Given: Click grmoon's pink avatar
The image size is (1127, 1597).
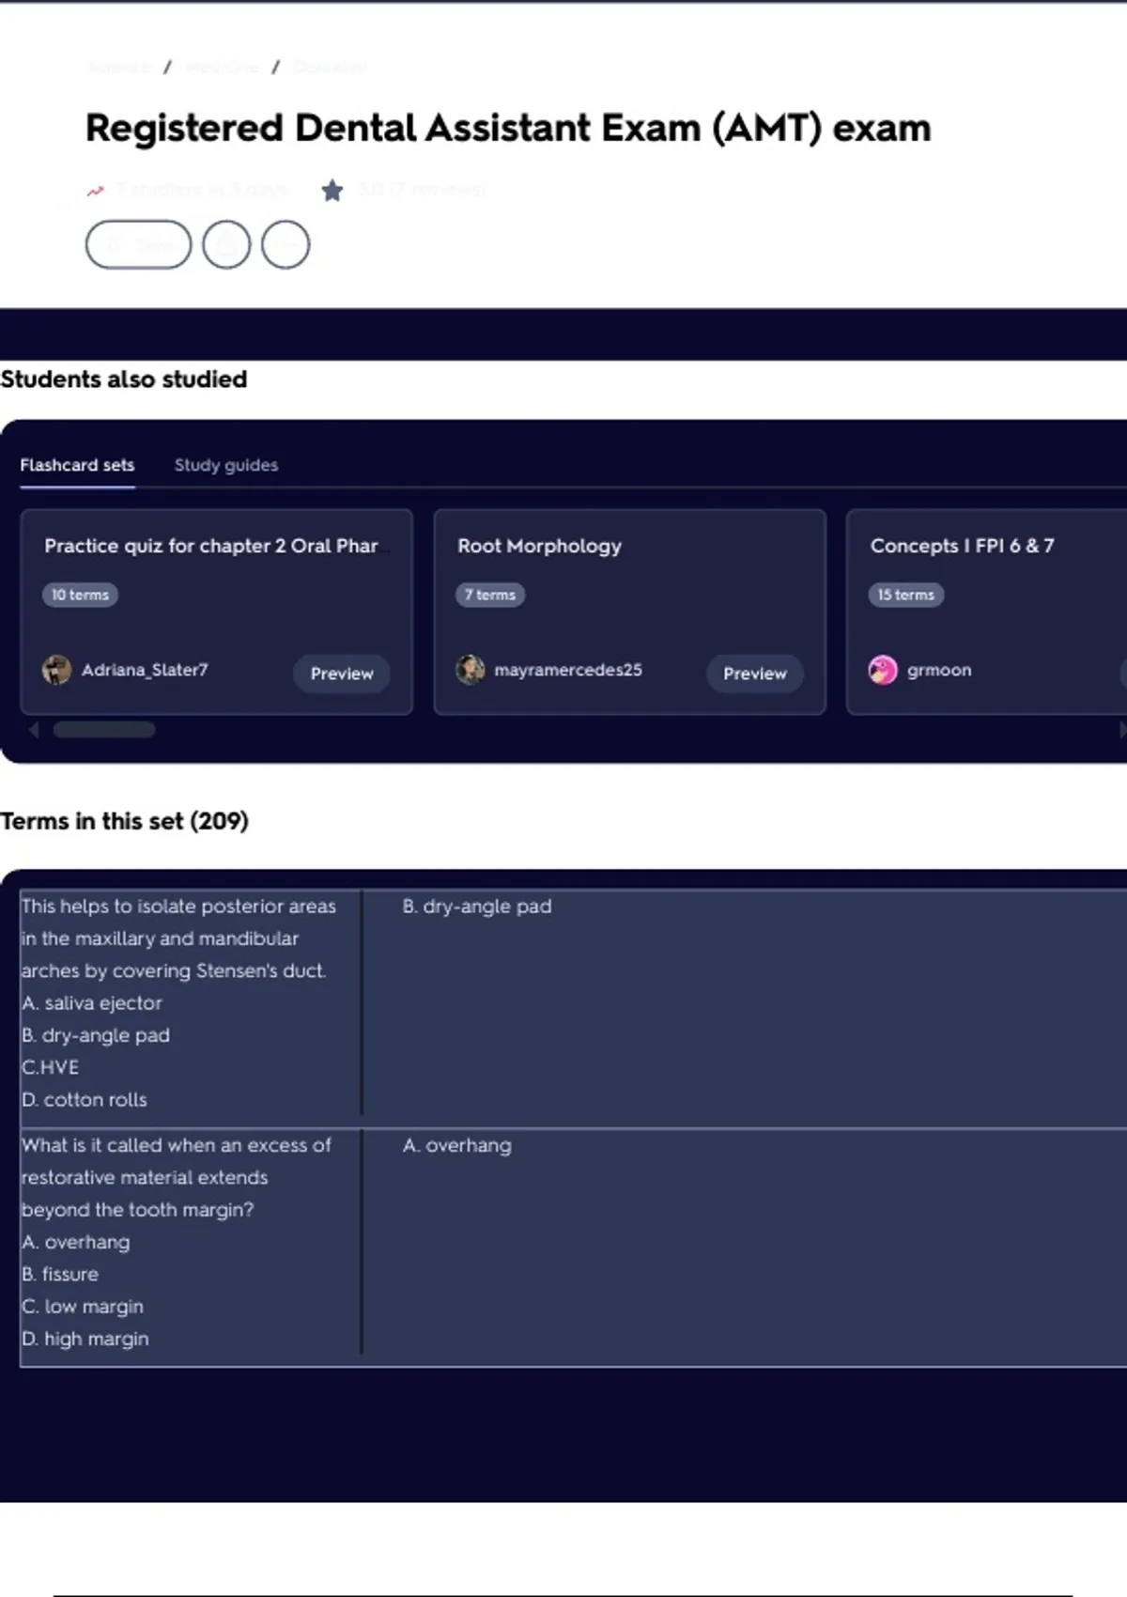Looking at the screenshot, I should [883, 670].
